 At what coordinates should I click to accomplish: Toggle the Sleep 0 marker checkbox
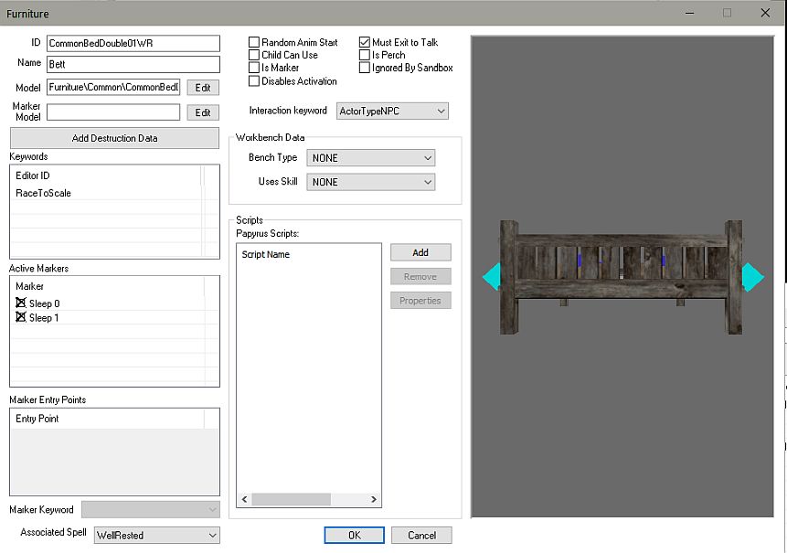(x=21, y=303)
